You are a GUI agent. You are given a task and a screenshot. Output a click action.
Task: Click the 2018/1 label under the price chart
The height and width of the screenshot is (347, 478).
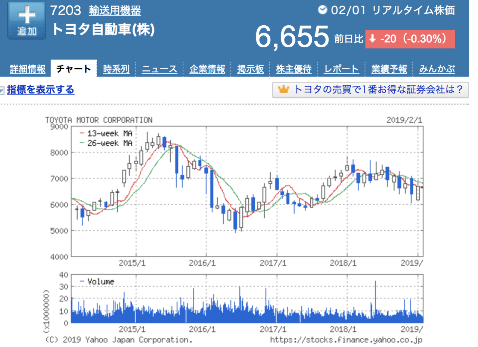(x=343, y=263)
